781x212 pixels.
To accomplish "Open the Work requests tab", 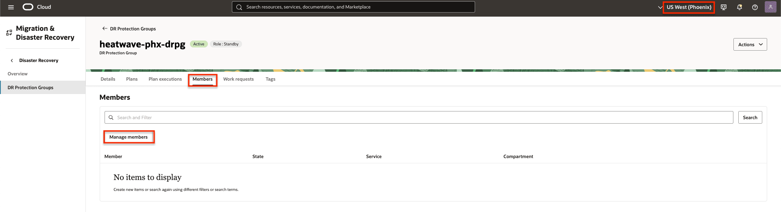I will coord(238,79).
